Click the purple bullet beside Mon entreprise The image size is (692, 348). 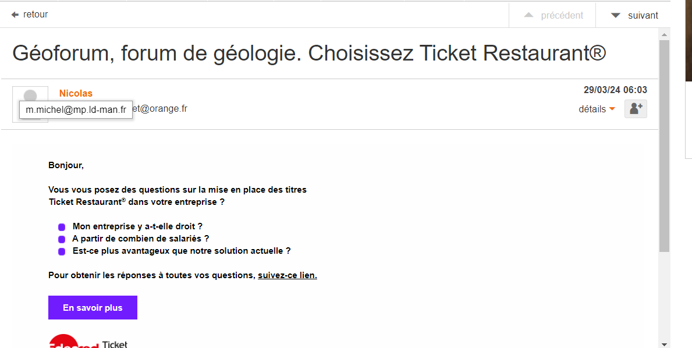click(x=62, y=227)
